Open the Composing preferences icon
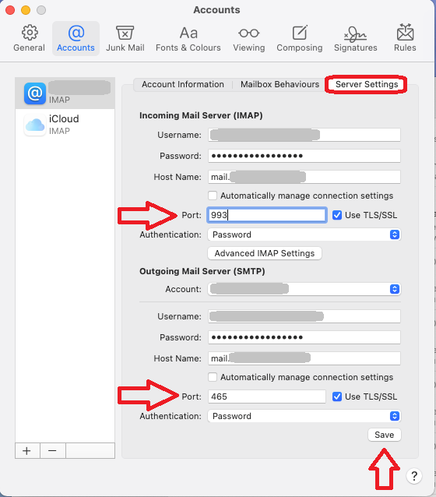The image size is (436, 497). (x=300, y=33)
